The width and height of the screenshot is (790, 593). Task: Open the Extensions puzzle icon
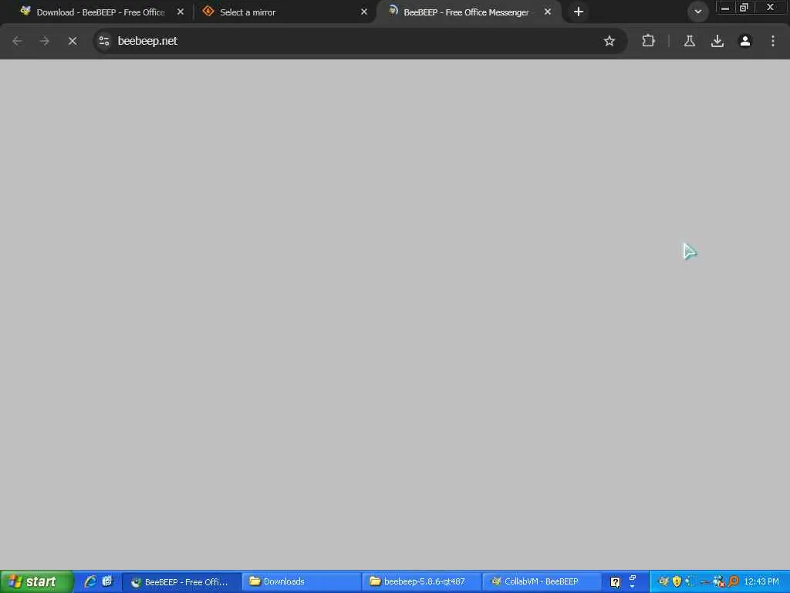[x=648, y=42]
